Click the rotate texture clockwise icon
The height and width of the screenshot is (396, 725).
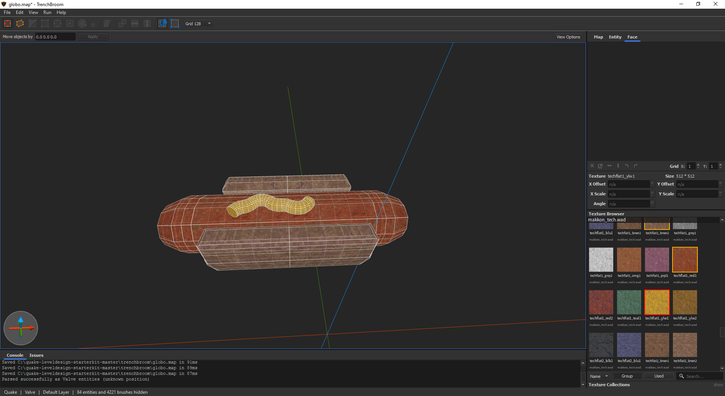pyautogui.click(x=636, y=166)
